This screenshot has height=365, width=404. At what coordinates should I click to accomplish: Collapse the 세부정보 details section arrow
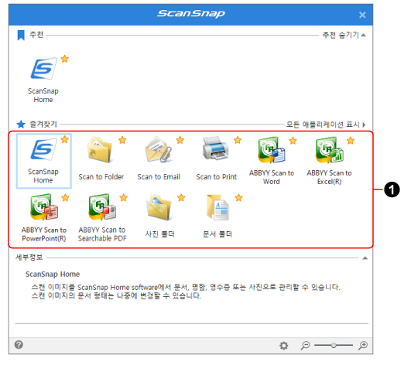coord(365,258)
